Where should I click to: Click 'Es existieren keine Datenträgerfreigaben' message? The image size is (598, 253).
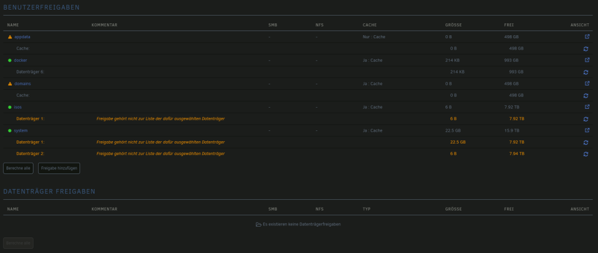(x=301, y=224)
